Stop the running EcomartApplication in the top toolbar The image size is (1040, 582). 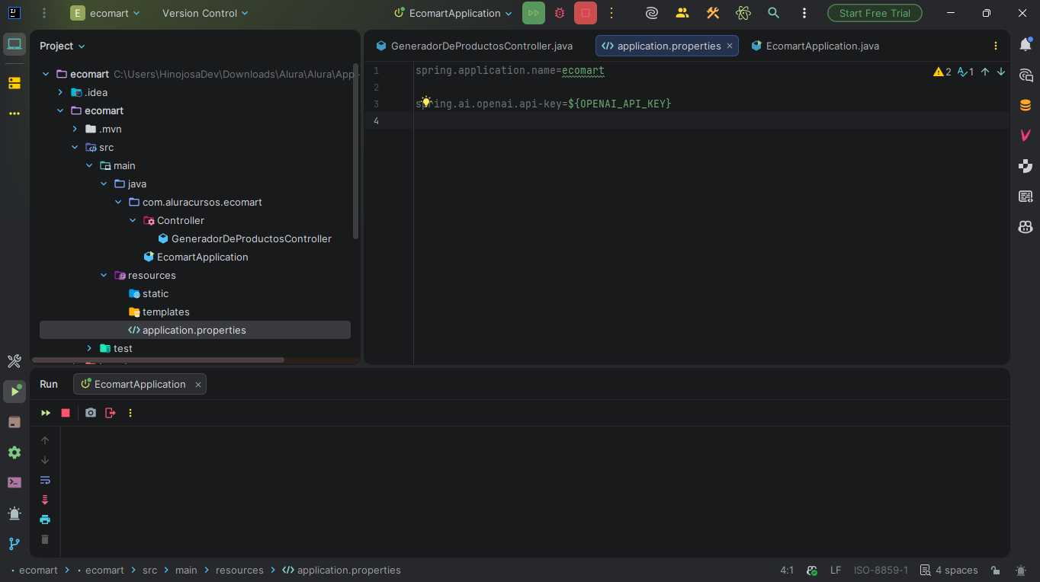585,13
